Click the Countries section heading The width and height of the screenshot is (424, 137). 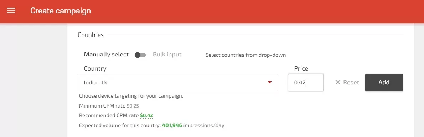tap(91, 35)
